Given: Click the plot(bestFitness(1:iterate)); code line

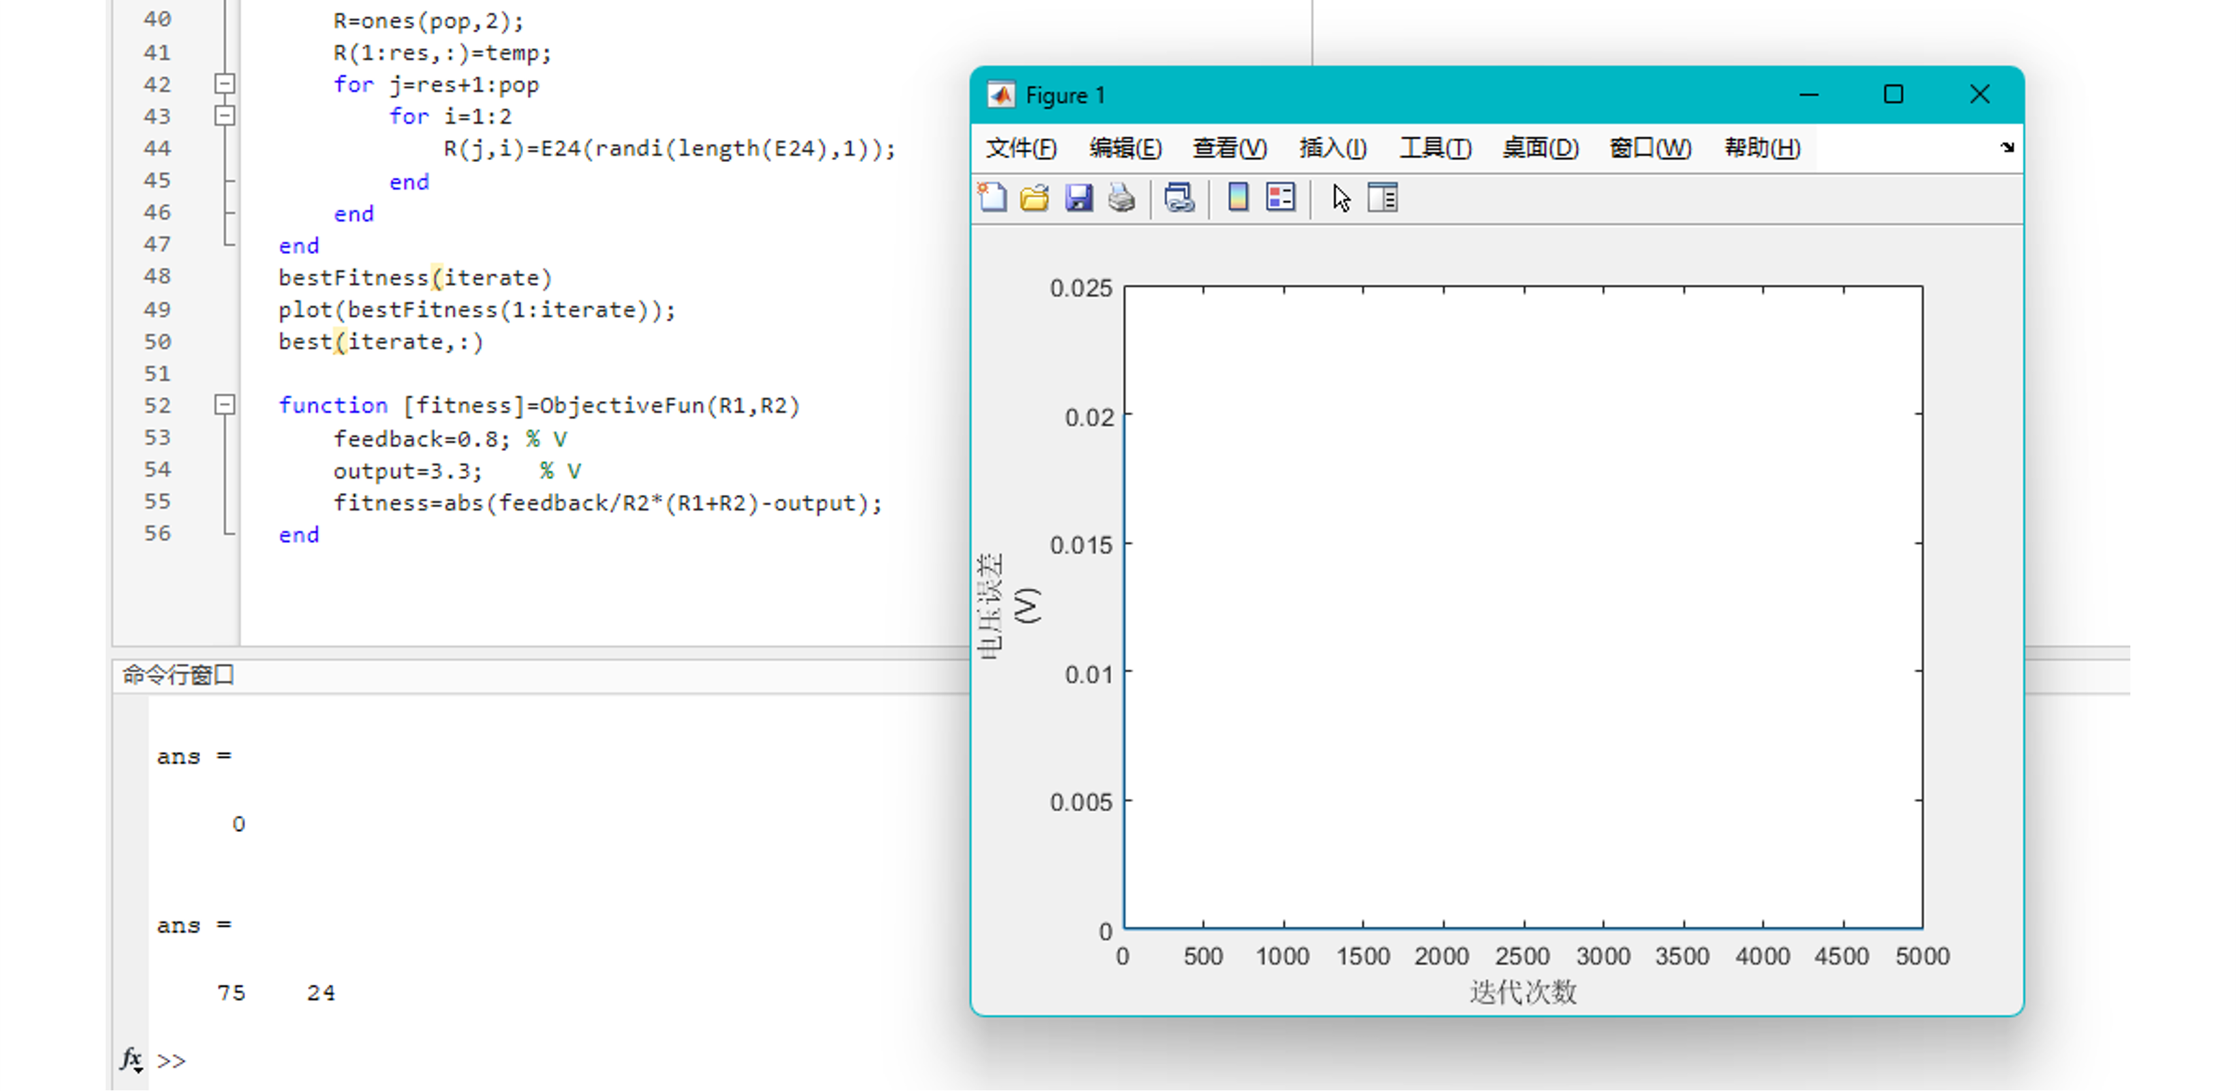Looking at the screenshot, I should [476, 310].
